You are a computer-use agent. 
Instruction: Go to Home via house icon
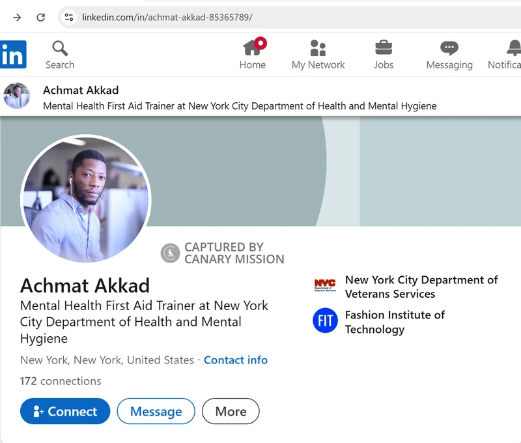pos(253,48)
